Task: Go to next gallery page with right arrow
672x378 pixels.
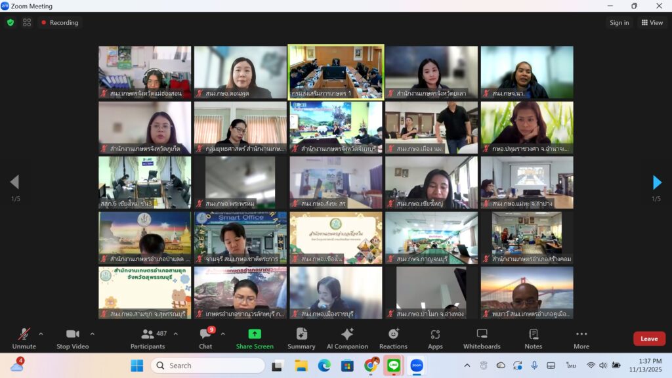Action: 657,182
